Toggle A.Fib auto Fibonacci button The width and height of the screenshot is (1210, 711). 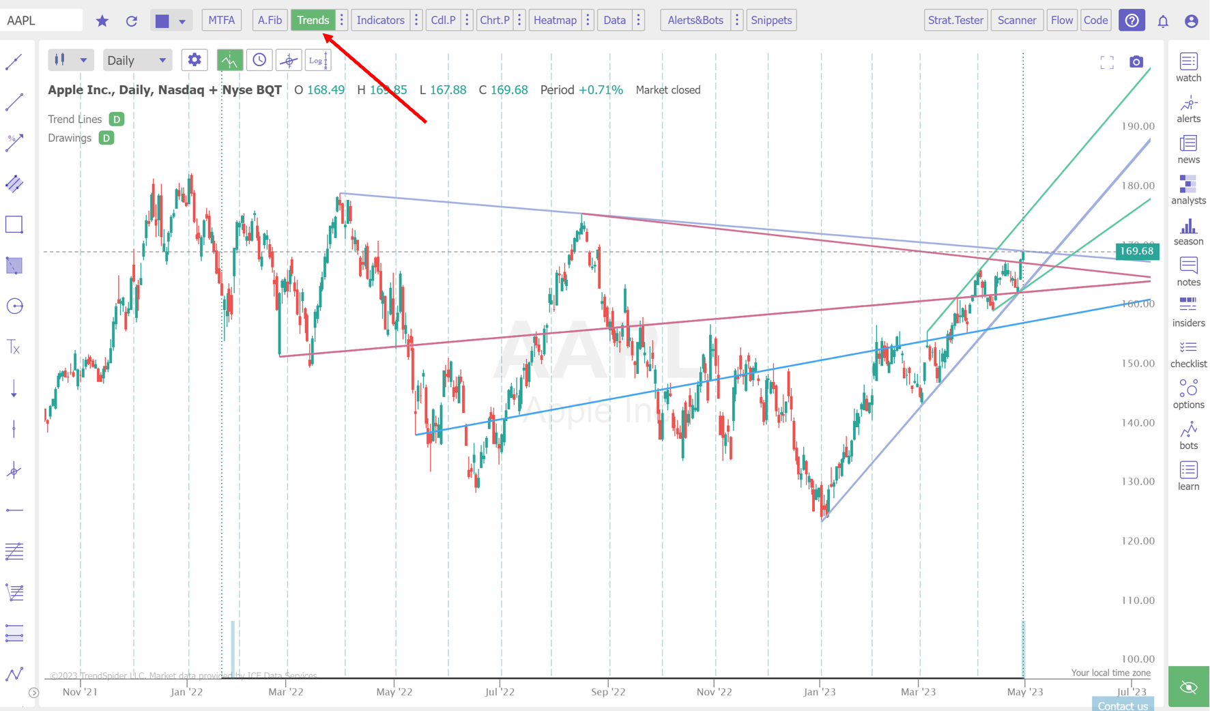click(x=270, y=20)
